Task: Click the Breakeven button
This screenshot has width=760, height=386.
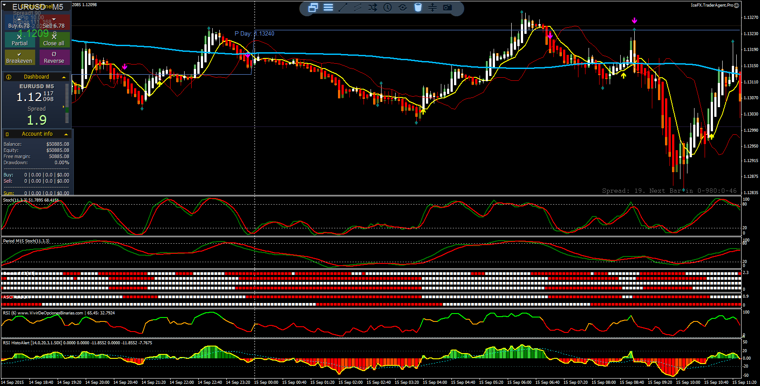Action: tap(20, 58)
